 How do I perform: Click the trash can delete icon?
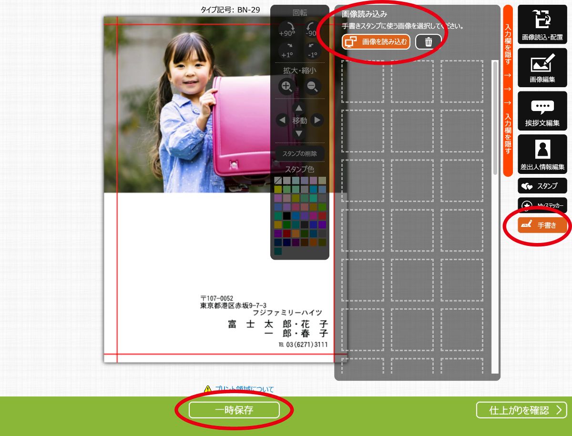tap(429, 42)
